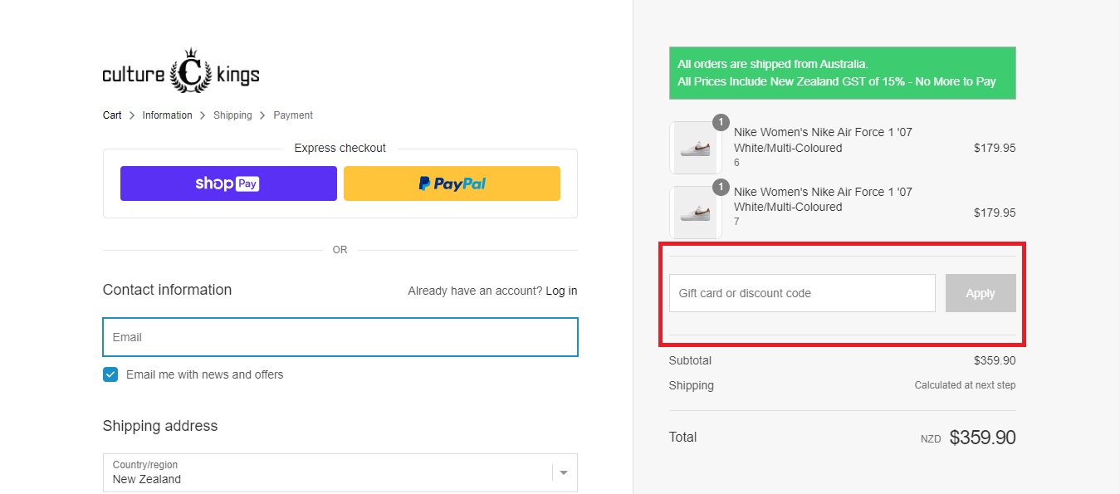Focus the Email input field
This screenshot has width=1120, height=494.
click(x=340, y=337)
